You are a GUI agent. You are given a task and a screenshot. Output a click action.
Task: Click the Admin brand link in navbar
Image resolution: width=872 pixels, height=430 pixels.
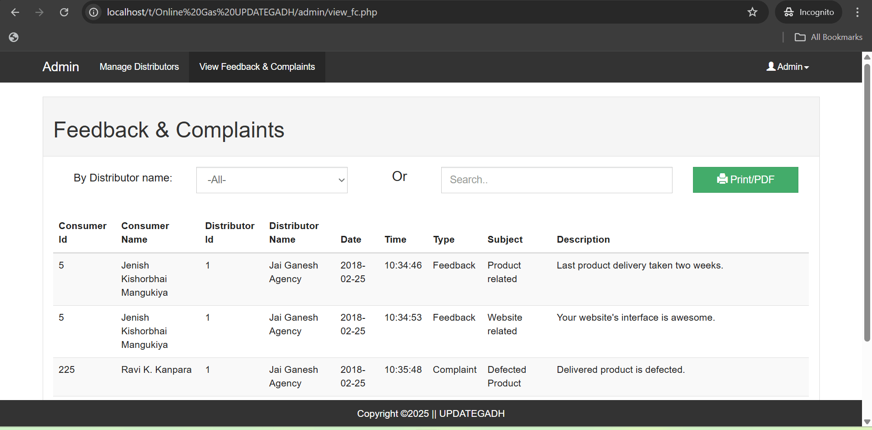point(61,67)
